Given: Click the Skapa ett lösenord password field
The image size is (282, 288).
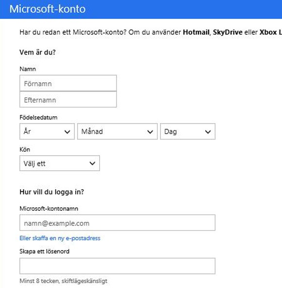Looking at the screenshot, I should click(117, 266).
